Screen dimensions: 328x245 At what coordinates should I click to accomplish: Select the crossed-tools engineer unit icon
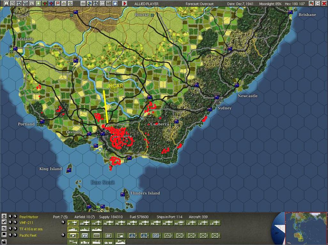coord(156,236)
